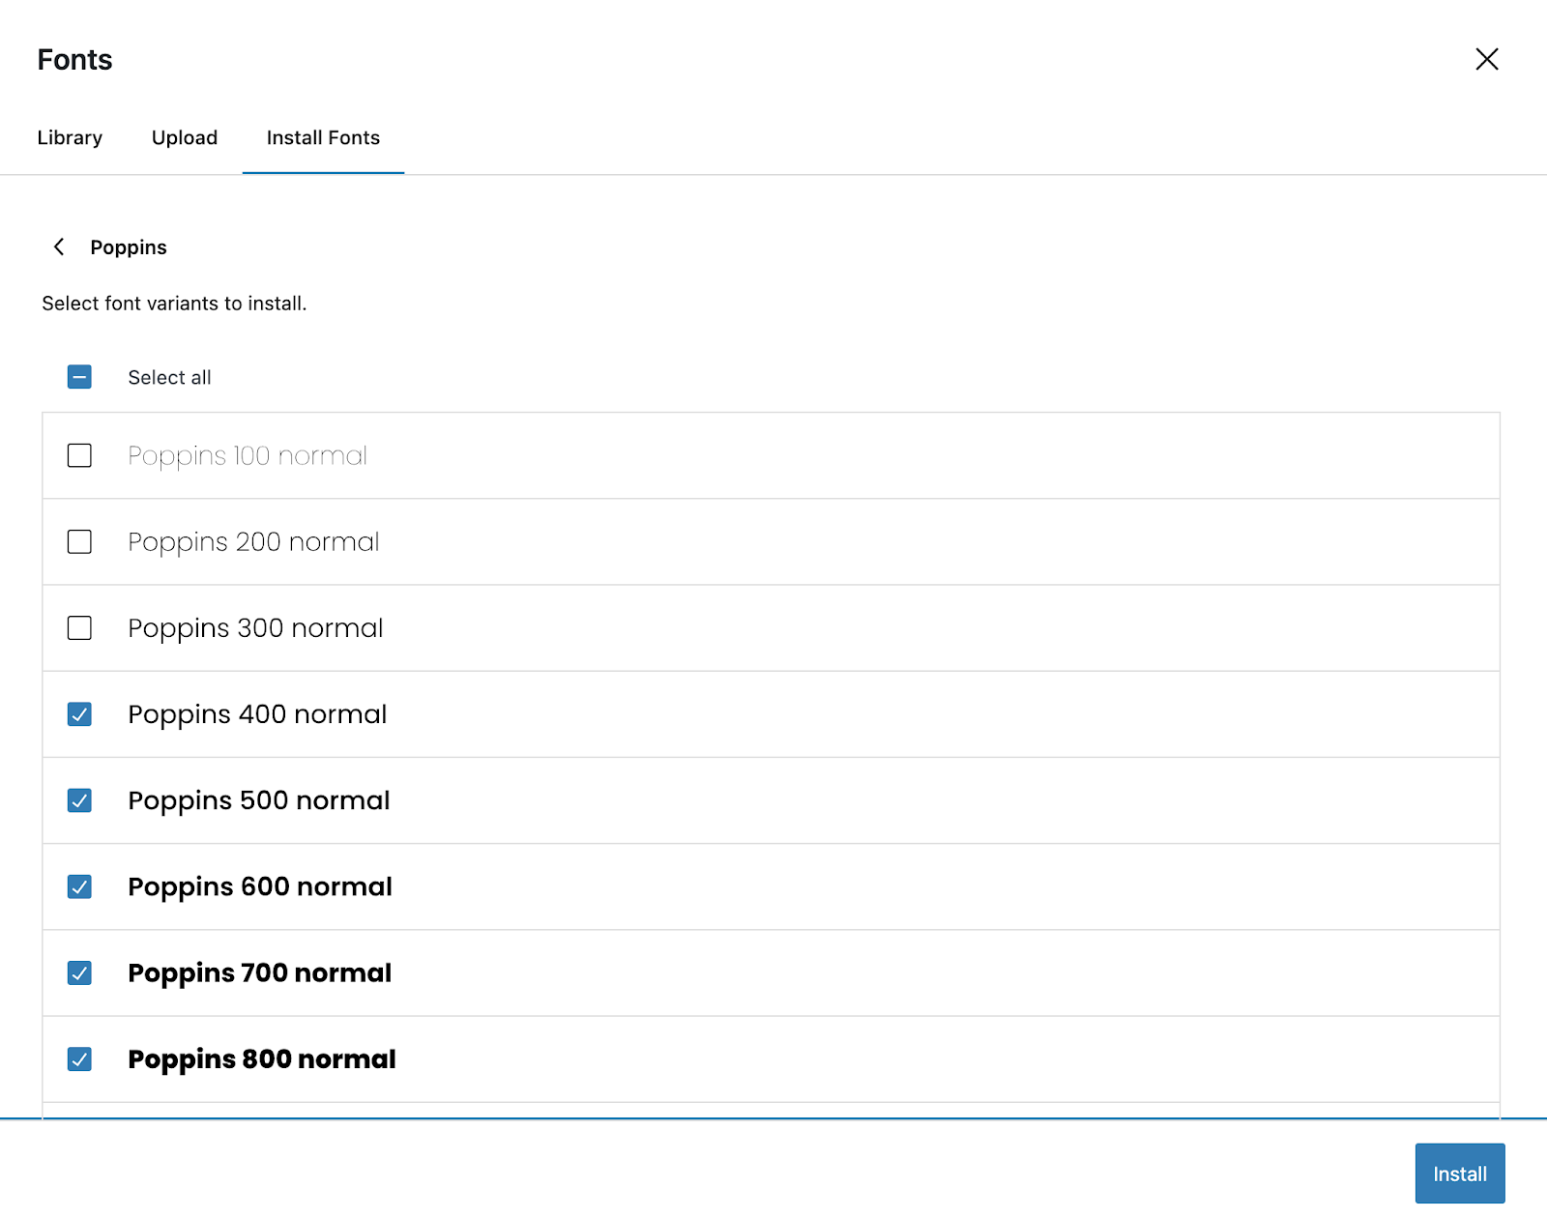Click the Install button
Screen dimensions: 1547x1218
[x=1460, y=1174]
